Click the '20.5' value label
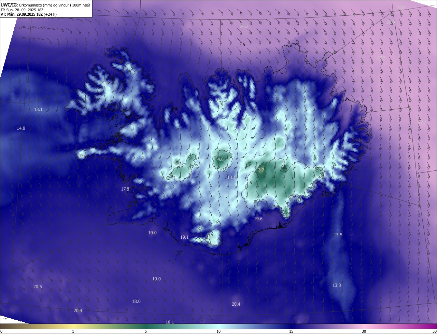 coord(38,287)
